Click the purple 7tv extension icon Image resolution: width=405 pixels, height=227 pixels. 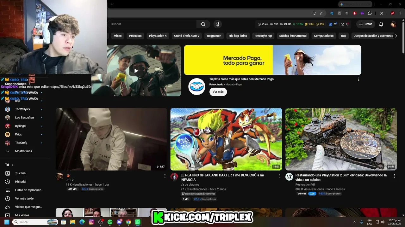tap(362, 13)
